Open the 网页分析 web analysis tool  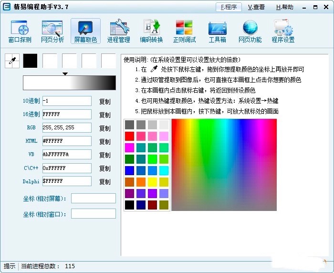coord(52,31)
